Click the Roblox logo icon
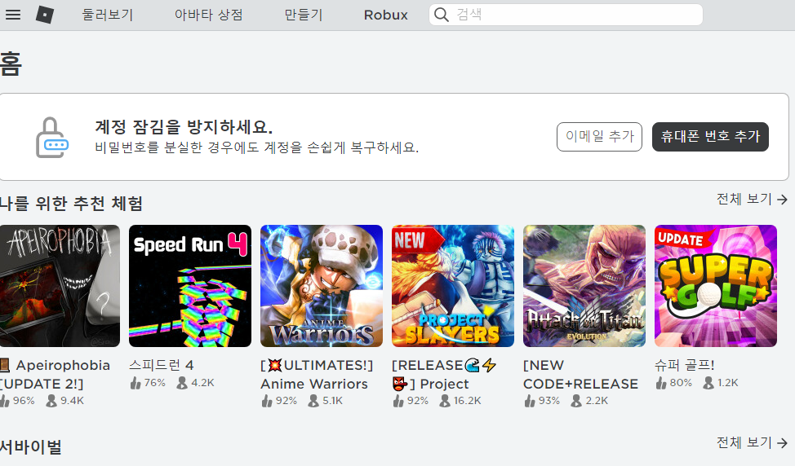 pyautogui.click(x=45, y=15)
